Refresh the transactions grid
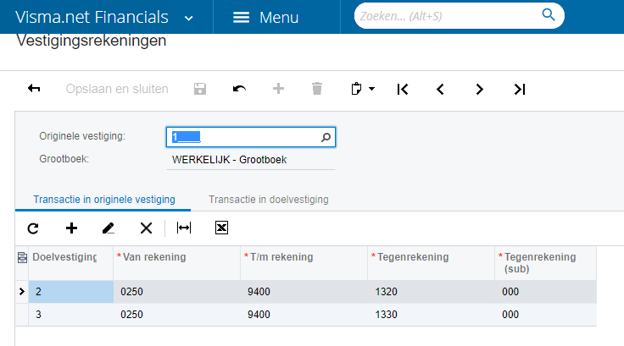Viewport: 624px width, 346px height. (33, 228)
